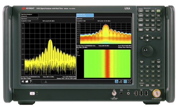
Task: Click the backspace arrow key
Action: (159, 67)
